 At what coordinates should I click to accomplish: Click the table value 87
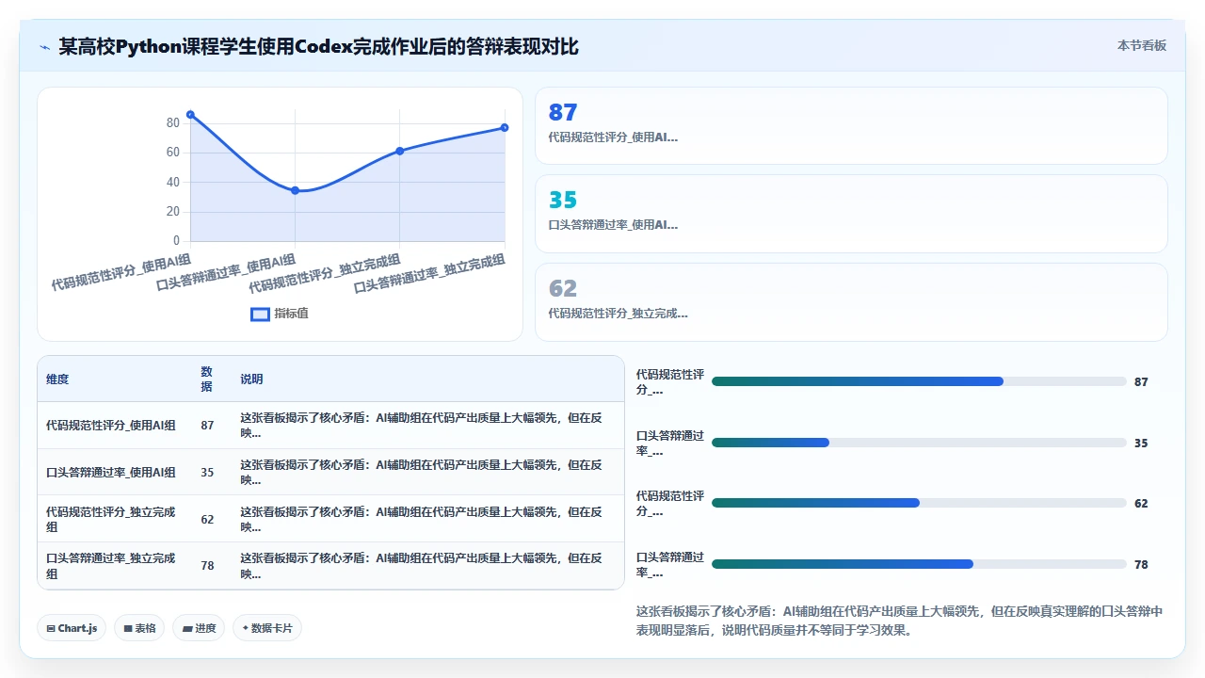click(x=207, y=426)
